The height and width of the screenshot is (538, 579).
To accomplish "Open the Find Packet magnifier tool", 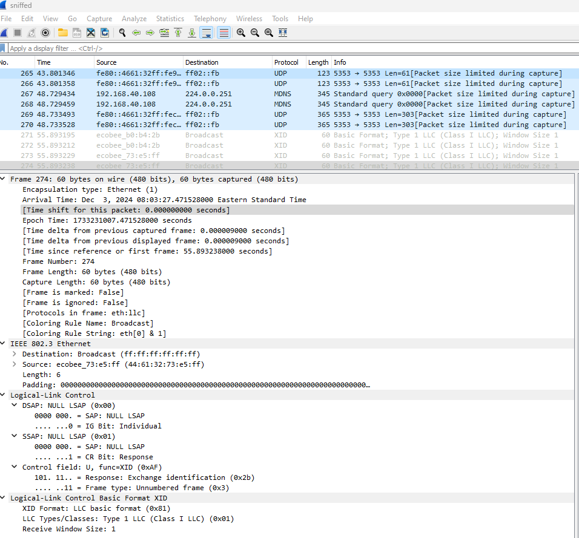I will (121, 32).
